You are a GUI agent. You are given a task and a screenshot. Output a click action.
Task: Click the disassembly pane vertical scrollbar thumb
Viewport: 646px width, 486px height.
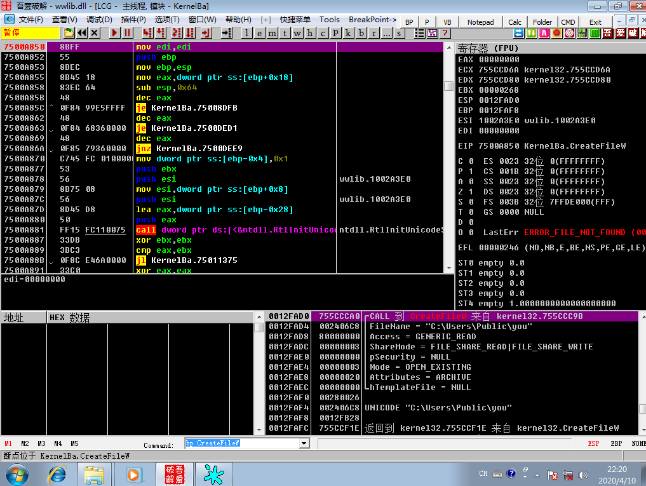(x=448, y=86)
